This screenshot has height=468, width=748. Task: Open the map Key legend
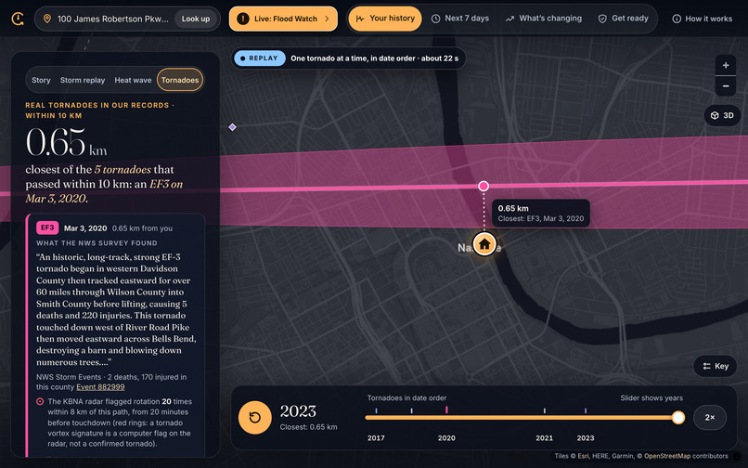[x=716, y=366]
